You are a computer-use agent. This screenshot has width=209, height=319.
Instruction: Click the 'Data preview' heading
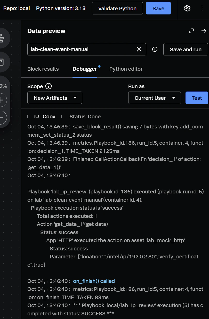pyautogui.click(x=46, y=31)
